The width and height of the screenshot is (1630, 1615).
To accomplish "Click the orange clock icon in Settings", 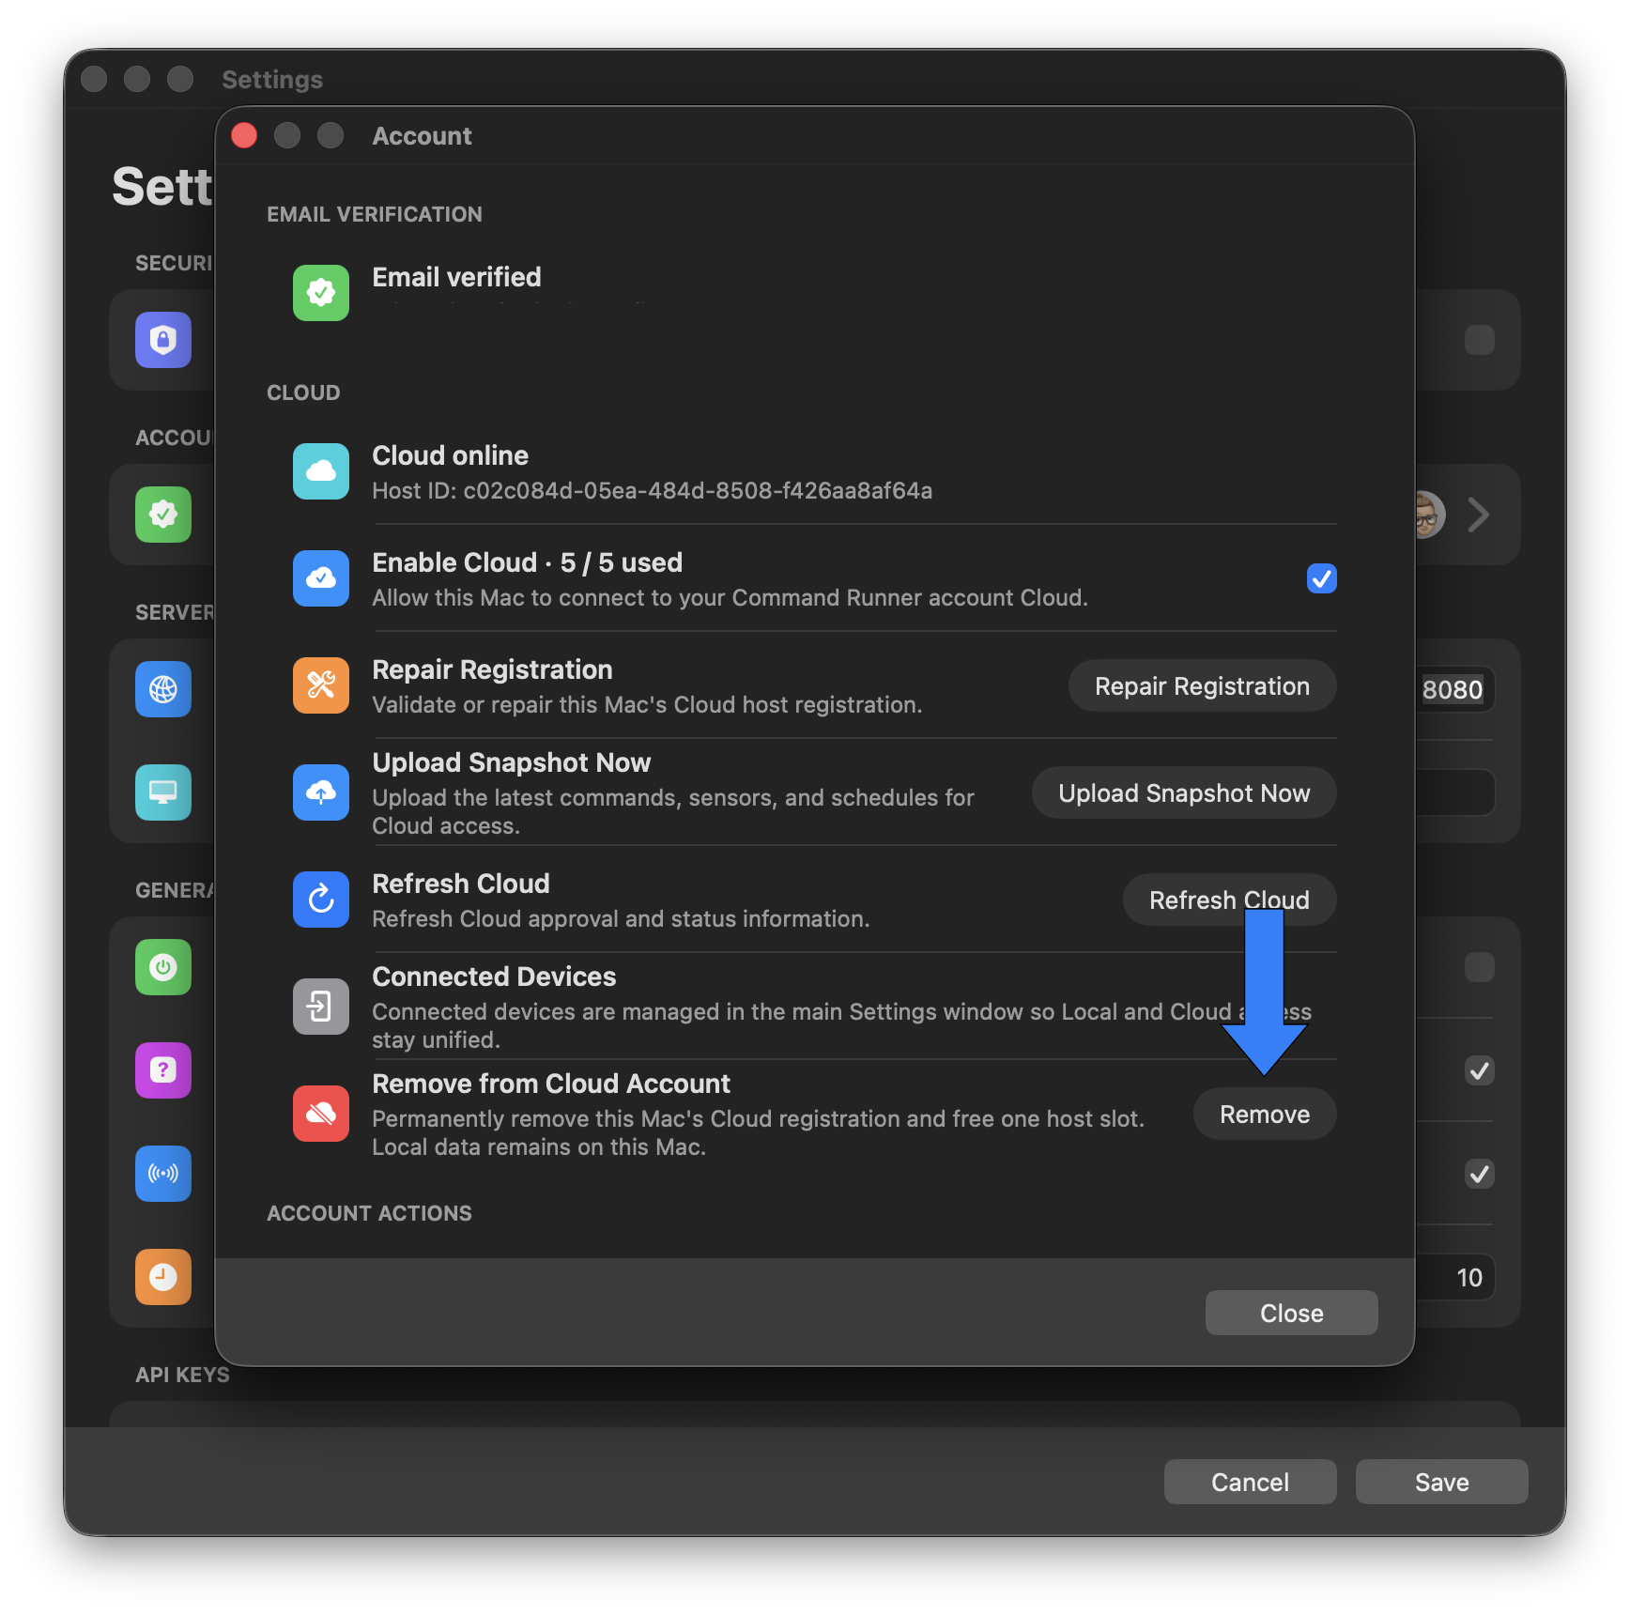I will tap(163, 1277).
